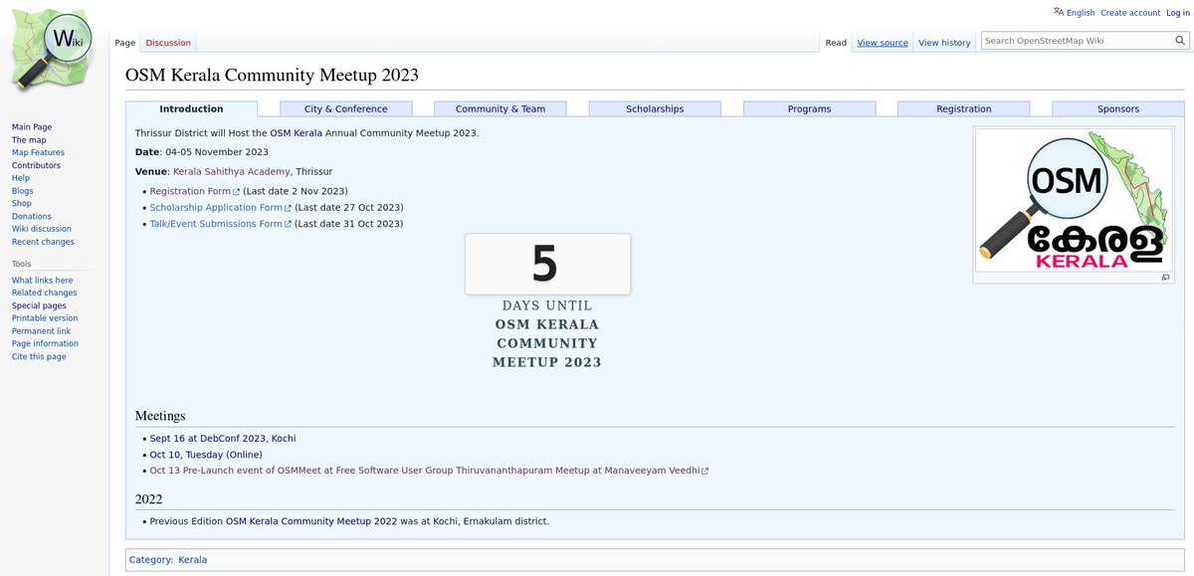Open the Programs tab

[x=809, y=108]
